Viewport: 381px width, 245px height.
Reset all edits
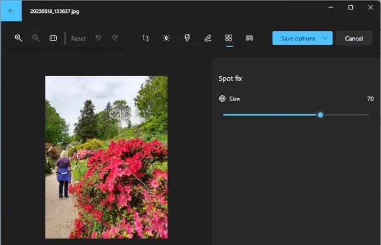pyautogui.click(x=78, y=39)
